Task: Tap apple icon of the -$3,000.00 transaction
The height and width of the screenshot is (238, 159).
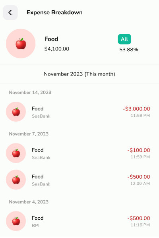Action: click(x=16, y=112)
